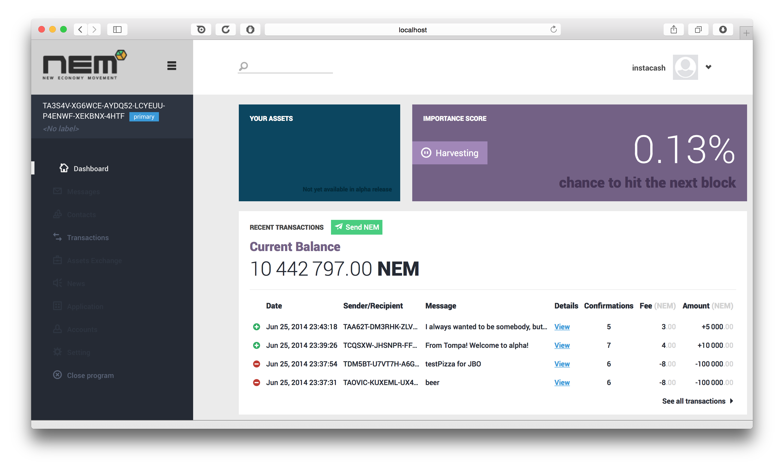The width and height of the screenshot is (784, 472).
Task: Open the browser share button
Action: coord(673,30)
